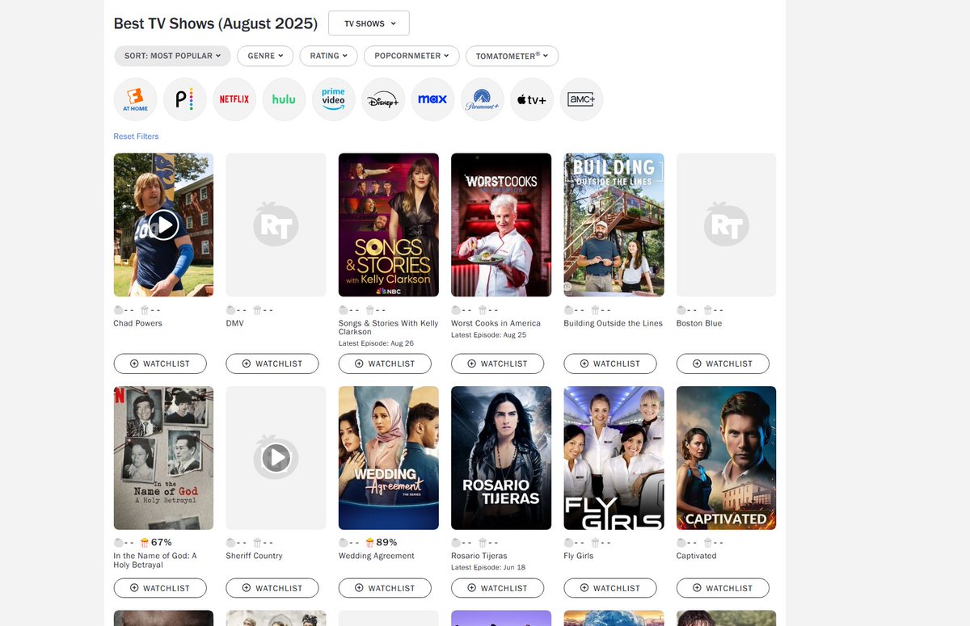This screenshot has width=970, height=626.
Task: Filter by Prime Video icon
Action: (x=334, y=99)
